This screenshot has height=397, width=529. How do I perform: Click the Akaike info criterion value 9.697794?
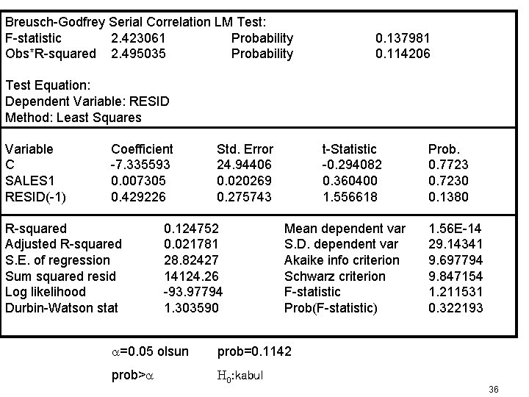click(456, 260)
